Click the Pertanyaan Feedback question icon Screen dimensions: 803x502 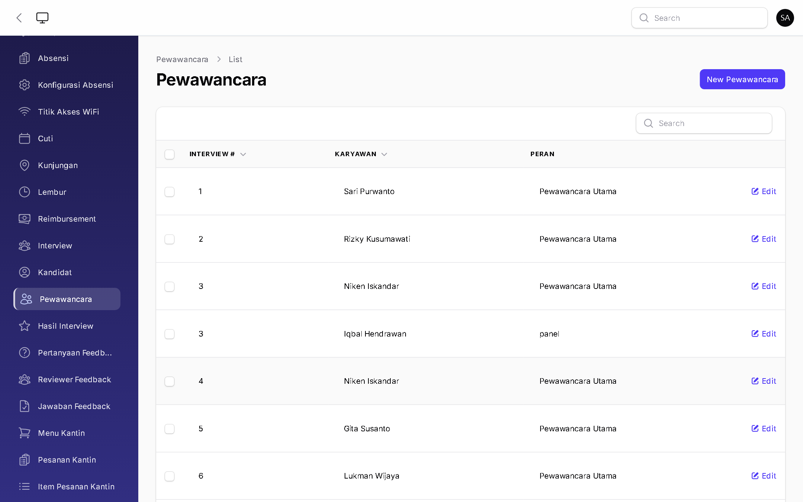click(x=25, y=353)
